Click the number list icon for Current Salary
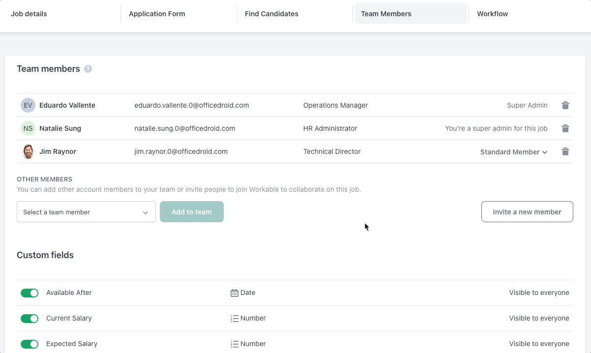591x353 pixels. pyautogui.click(x=234, y=318)
